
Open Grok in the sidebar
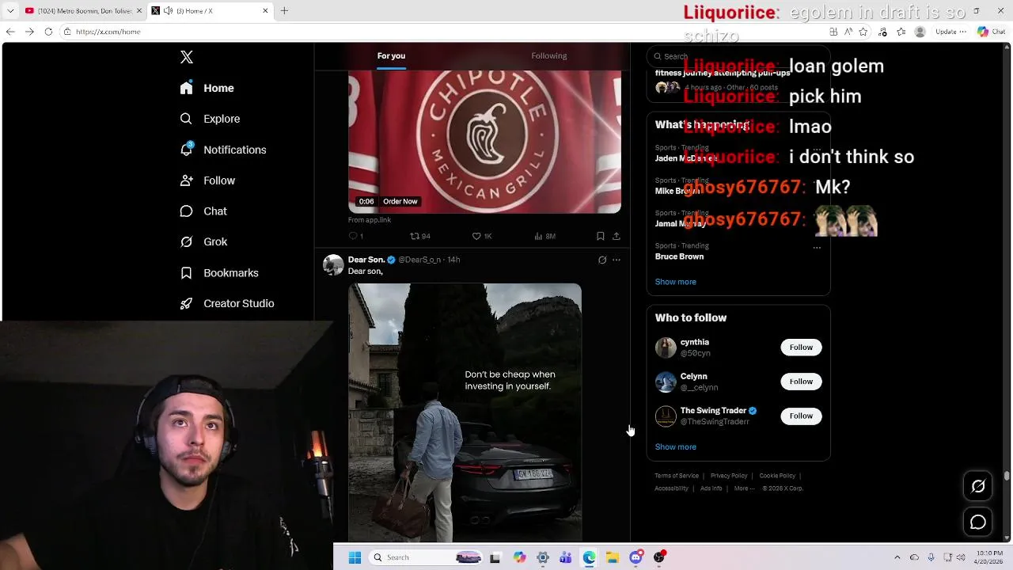tap(203, 241)
